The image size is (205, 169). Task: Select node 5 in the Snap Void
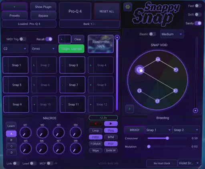tap(176, 91)
